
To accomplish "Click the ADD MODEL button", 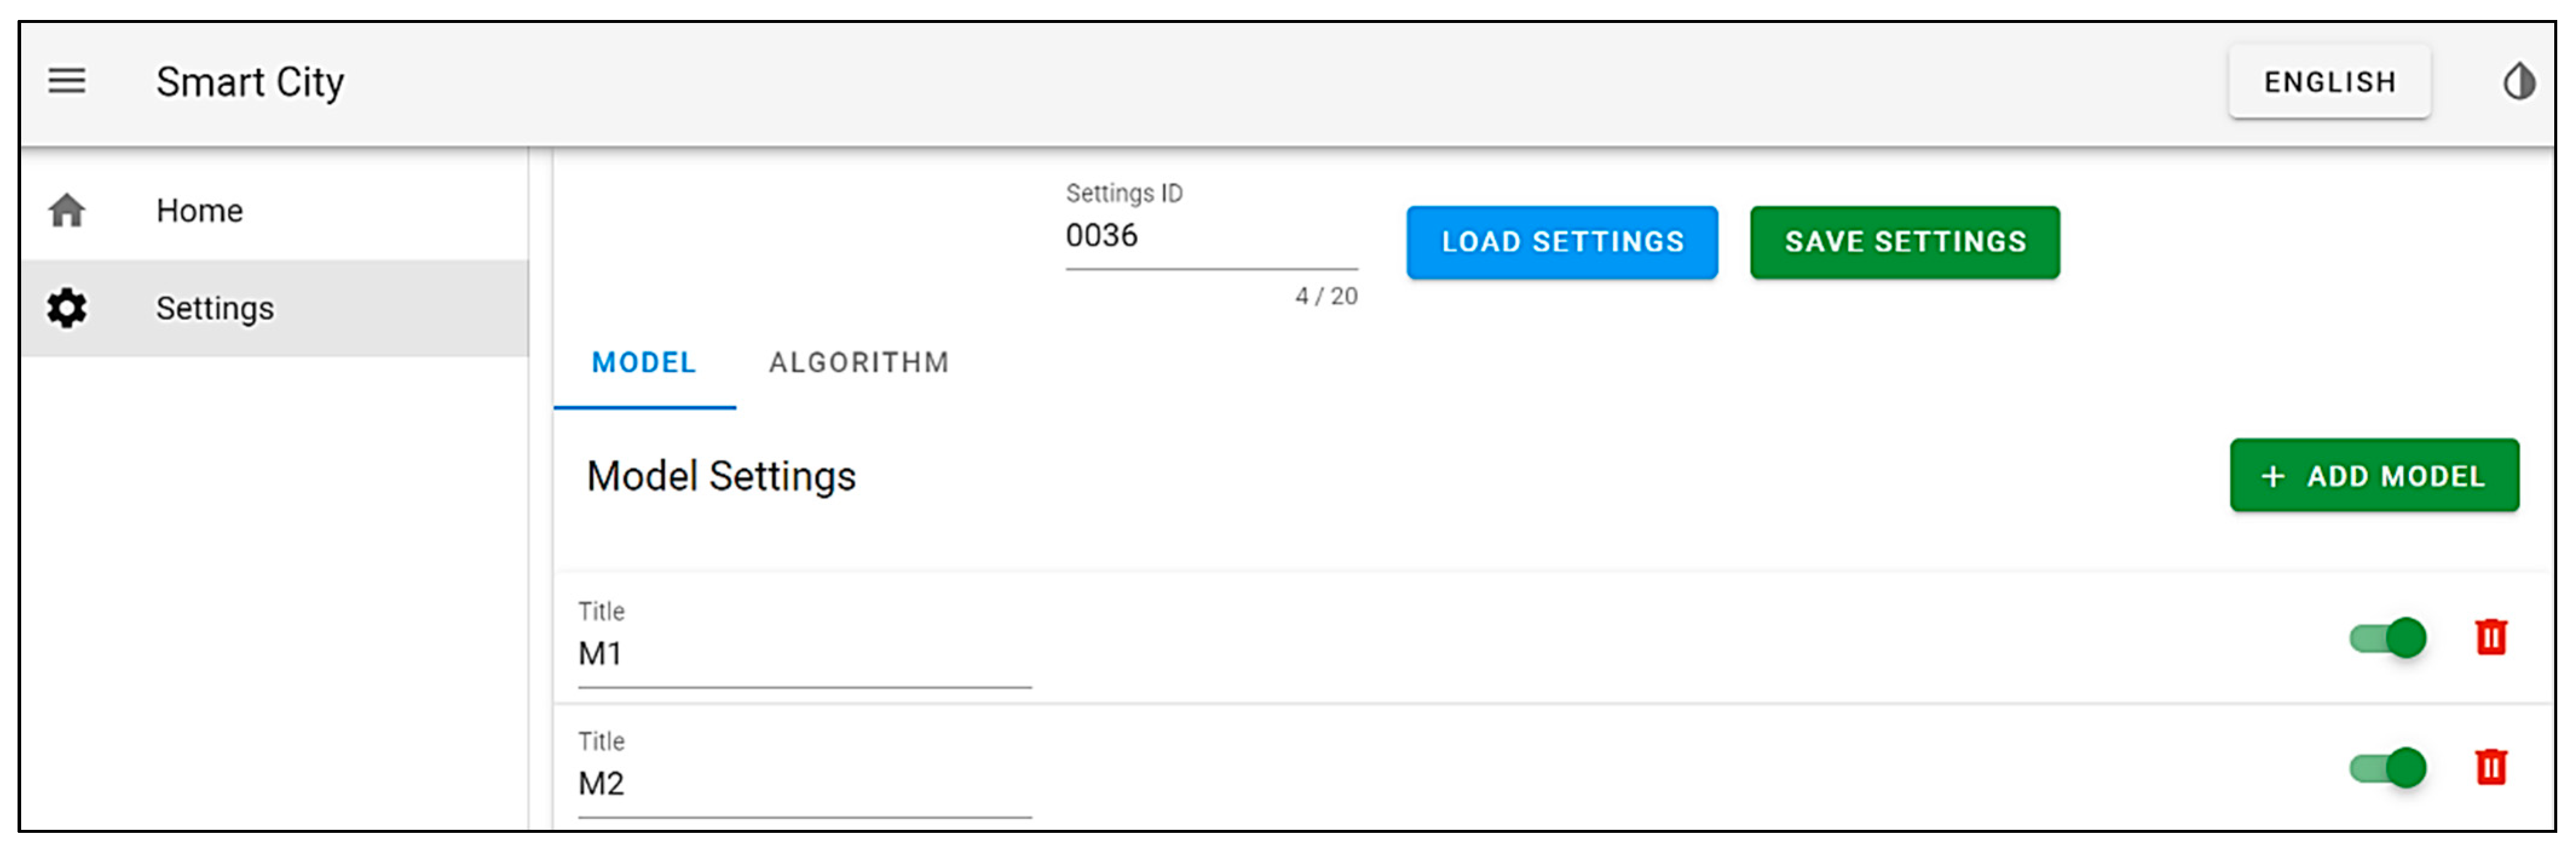I will tap(2374, 476).
